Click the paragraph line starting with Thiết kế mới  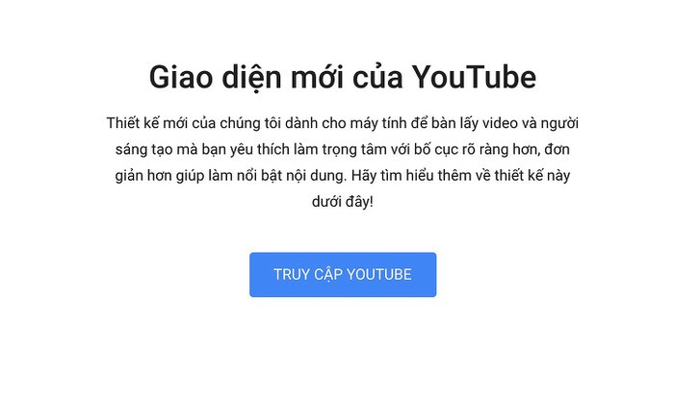point(343,124)
